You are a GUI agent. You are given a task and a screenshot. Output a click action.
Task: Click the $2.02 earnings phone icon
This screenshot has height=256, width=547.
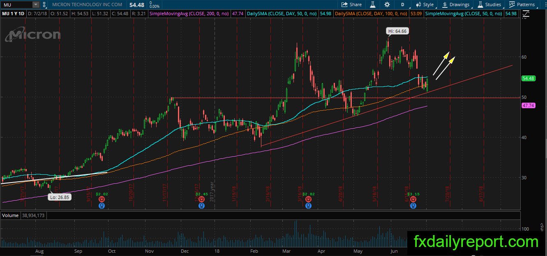pos(102,199)
